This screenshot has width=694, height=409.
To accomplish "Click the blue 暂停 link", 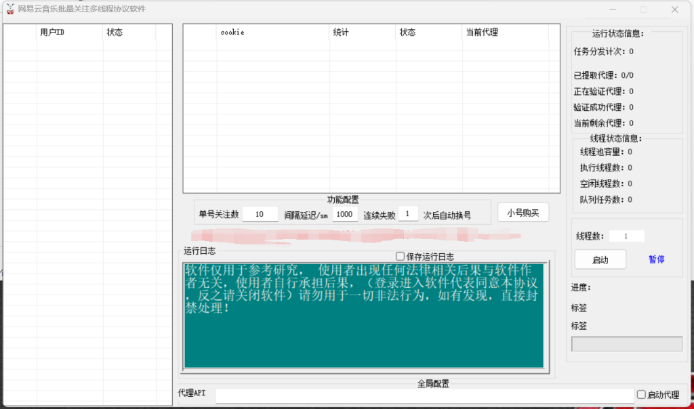I will (x=656, y=259).
